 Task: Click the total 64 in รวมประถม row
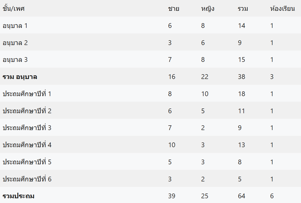[x=241, y=196]
